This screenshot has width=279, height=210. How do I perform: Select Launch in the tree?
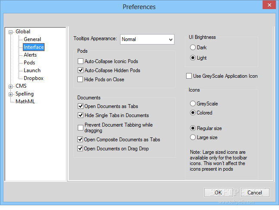pos(32,70)
